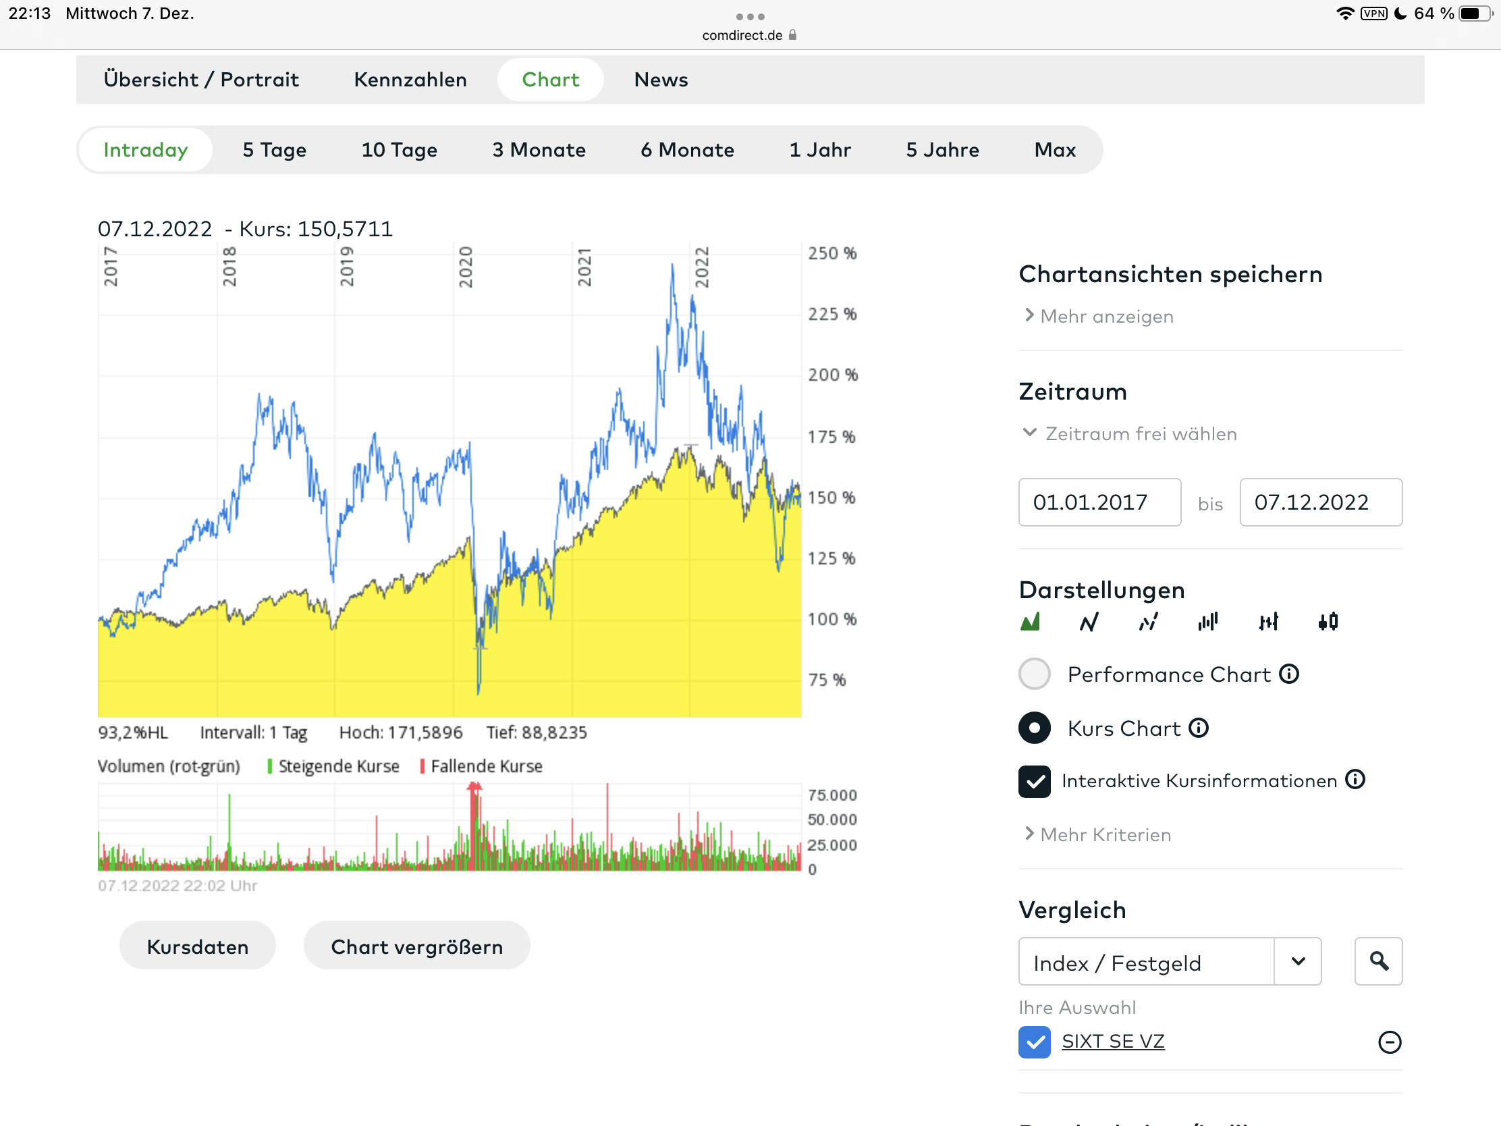Expand the Mehr Kriterien section
The width and height of the screenshot is (1501, 1126).
click(x=1105, y=834)
